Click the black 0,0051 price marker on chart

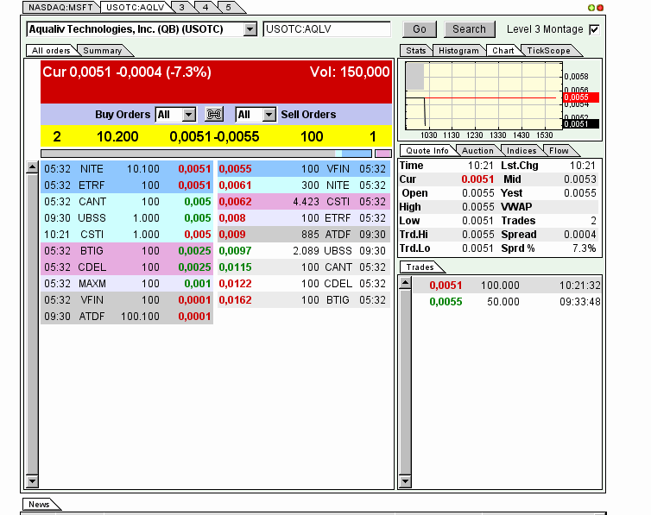tap(581, 123)
